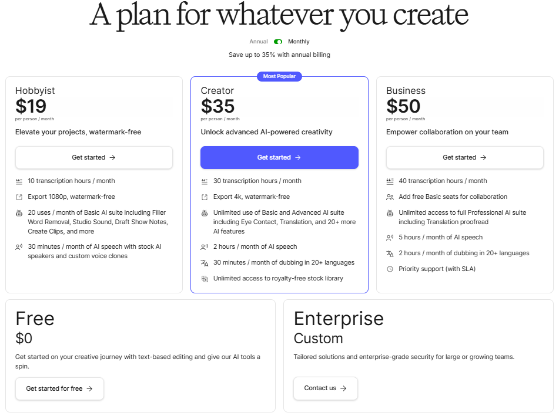Click the Most Popular badge
The width and height of the screenshot is (559, 416).
[x=279, y=76]
